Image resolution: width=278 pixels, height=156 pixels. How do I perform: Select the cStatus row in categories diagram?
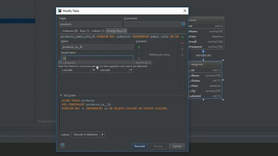coord(205,81)
